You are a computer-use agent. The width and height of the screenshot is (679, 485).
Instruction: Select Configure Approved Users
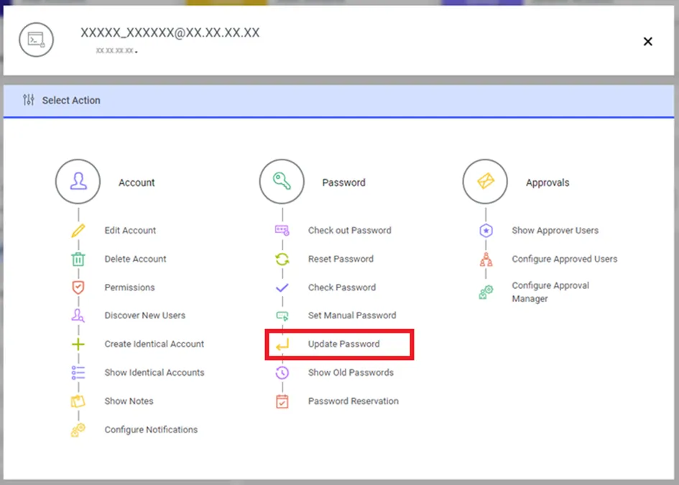[x=565, y=259]
